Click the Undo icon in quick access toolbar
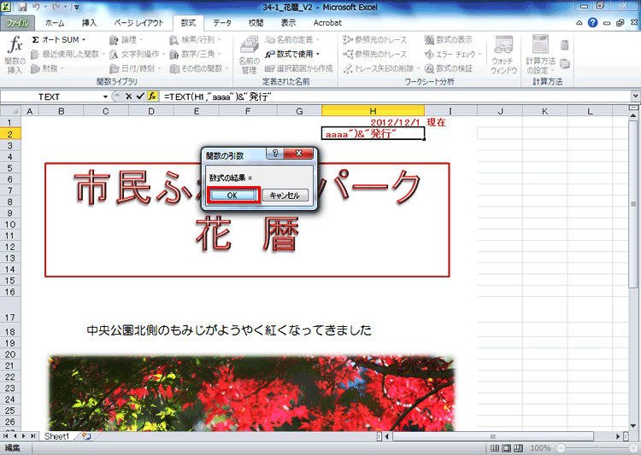The image size is (641, 455). click(x=36, y=7)
